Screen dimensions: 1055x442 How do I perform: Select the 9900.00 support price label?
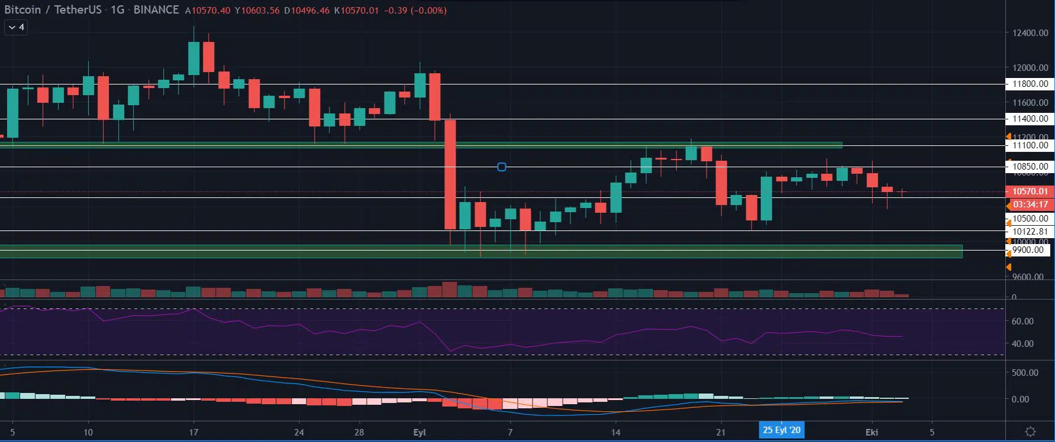click(x=1030, y=250)
